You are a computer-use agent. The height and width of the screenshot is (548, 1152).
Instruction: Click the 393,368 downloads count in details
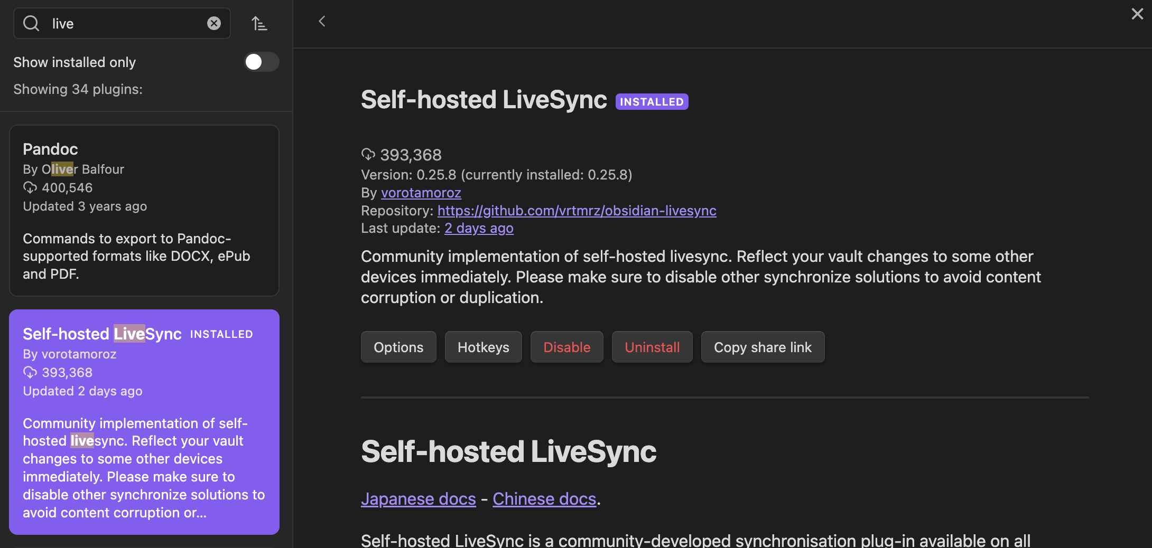411,155
